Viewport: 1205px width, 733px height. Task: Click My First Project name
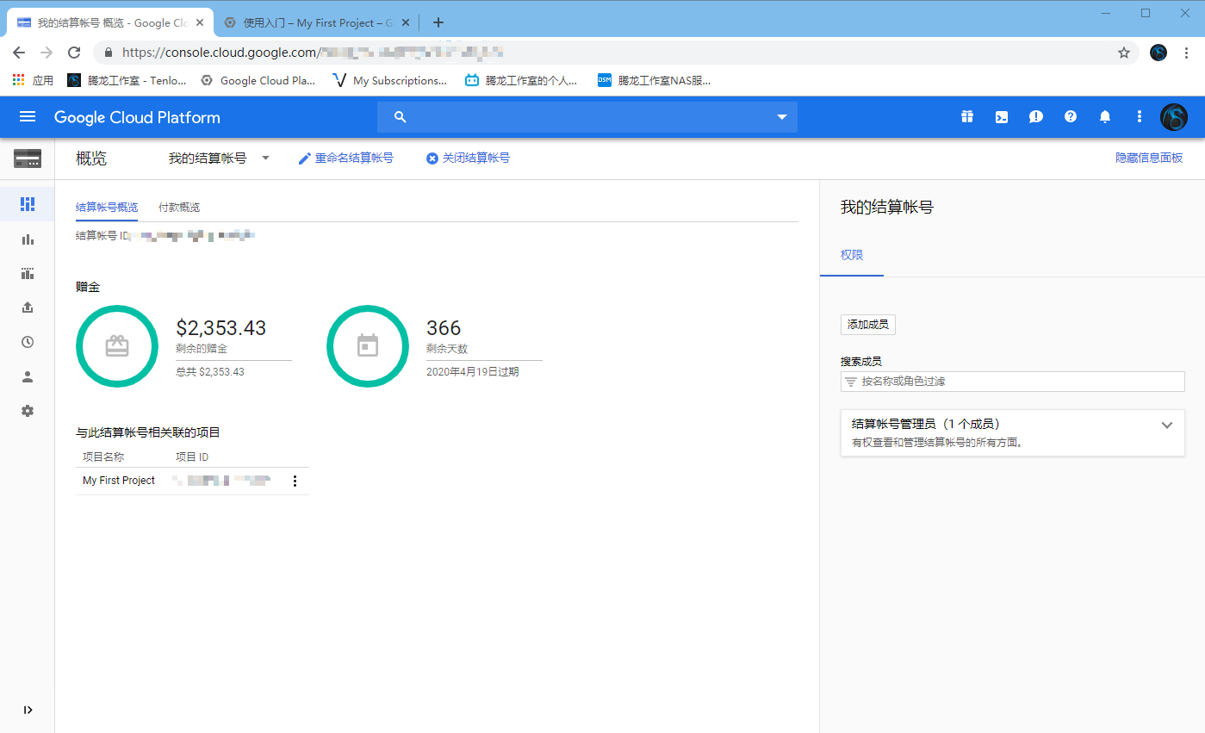119,481
